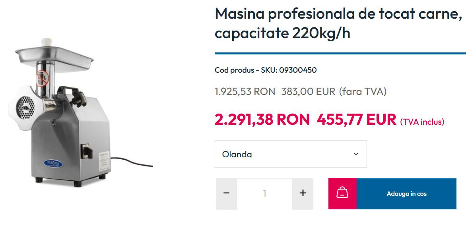
Task: Click the 1.925,53 RON price without VAT
Action: tap(245, 91)
